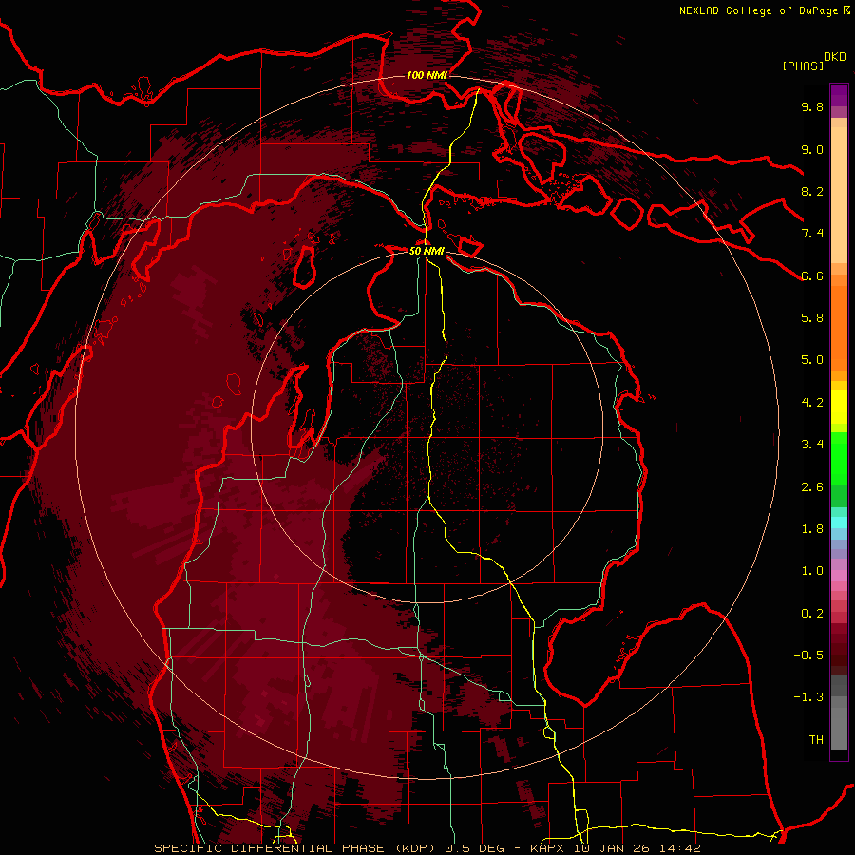Click the 5.0 scale label
855x855 pixels.
812,360
